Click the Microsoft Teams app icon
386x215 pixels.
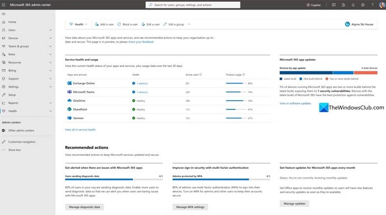pyautogui.click(x=69, y=92)
